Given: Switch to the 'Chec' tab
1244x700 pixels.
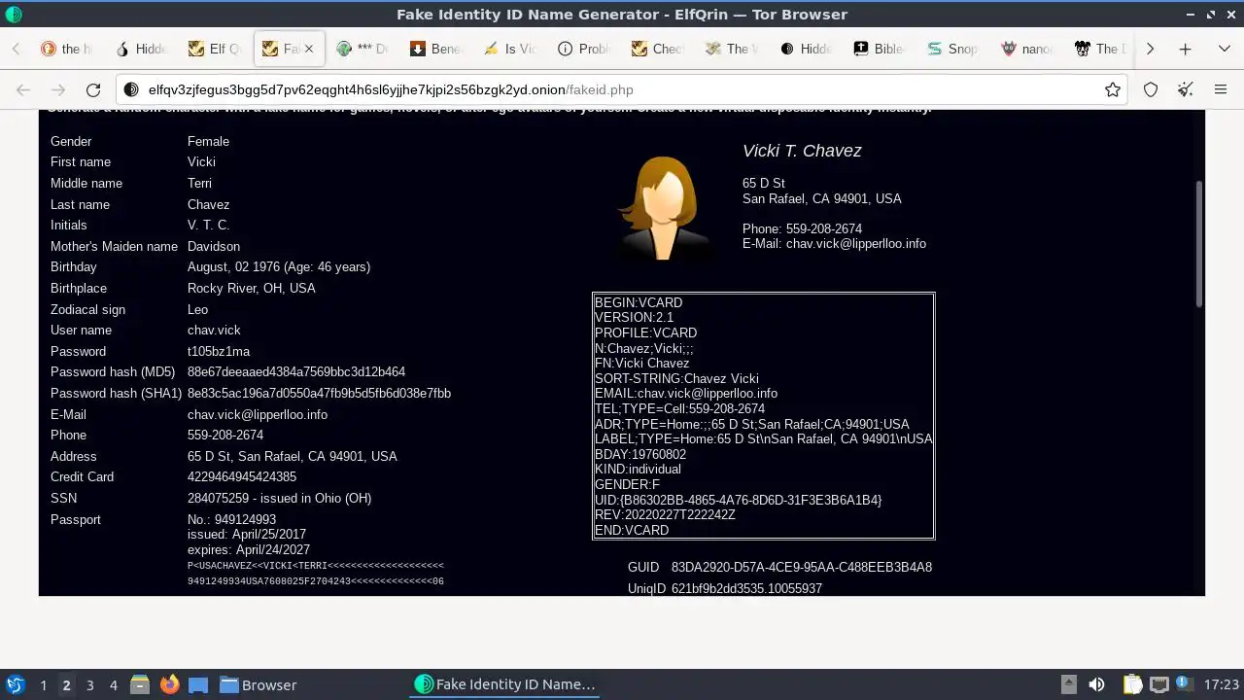Looking at the screenshot, I should [x=658, y=49].
